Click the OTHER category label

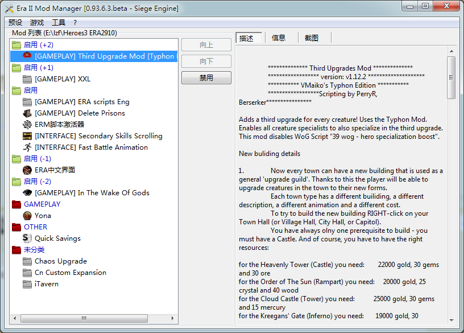[35, 227]
